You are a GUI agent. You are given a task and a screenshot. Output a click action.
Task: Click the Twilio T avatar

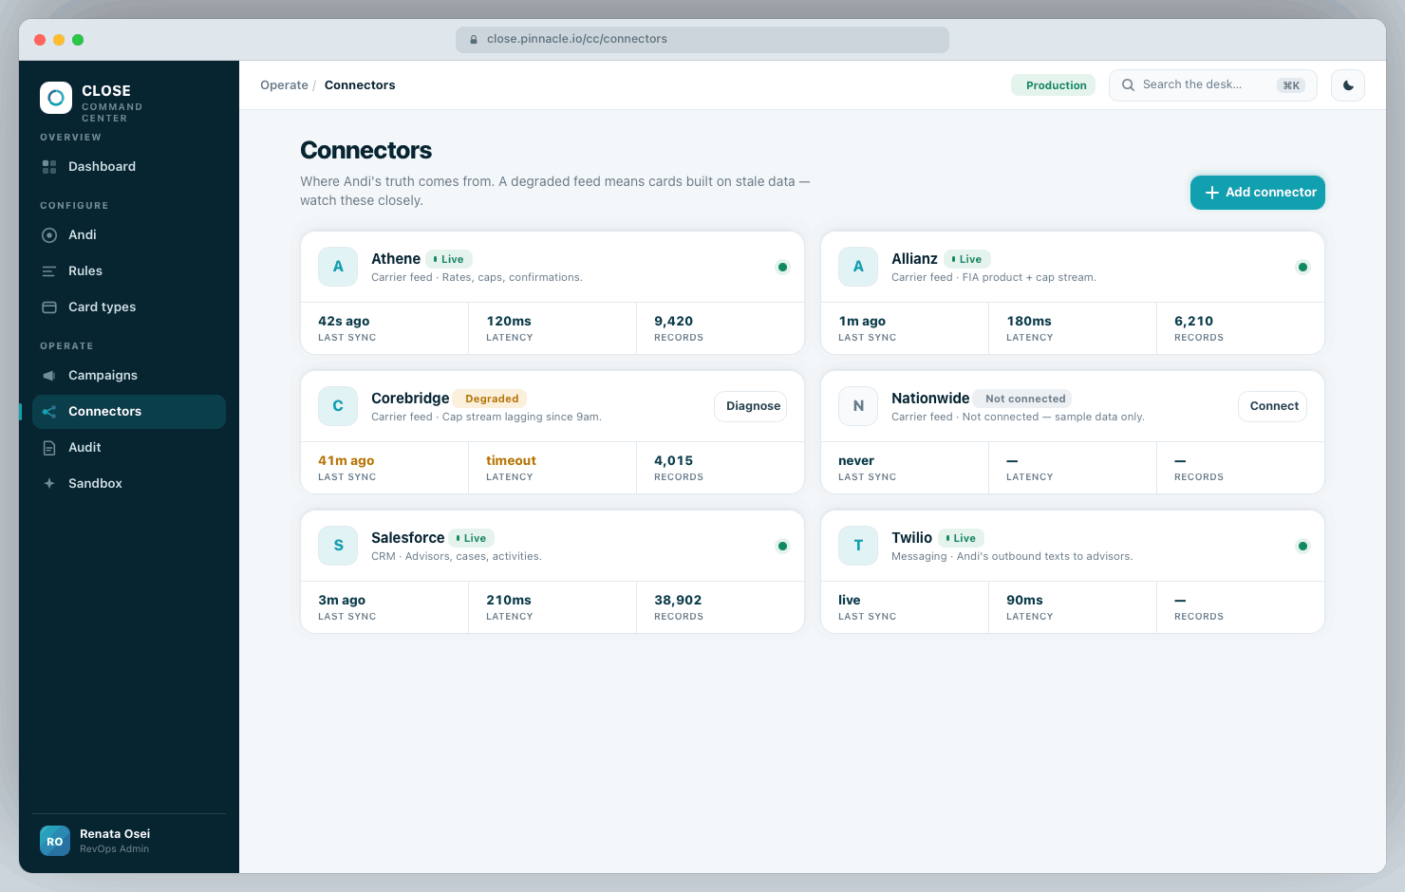[858, 546]
